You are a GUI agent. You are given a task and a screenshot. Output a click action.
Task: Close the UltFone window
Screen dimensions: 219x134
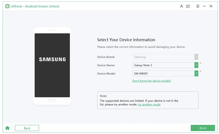(x=211, y=6)
